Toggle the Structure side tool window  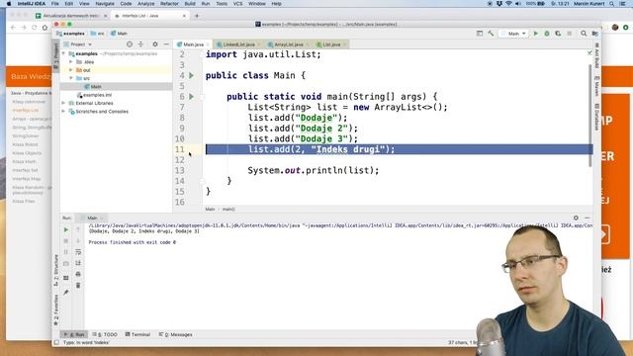click(56, 270)
